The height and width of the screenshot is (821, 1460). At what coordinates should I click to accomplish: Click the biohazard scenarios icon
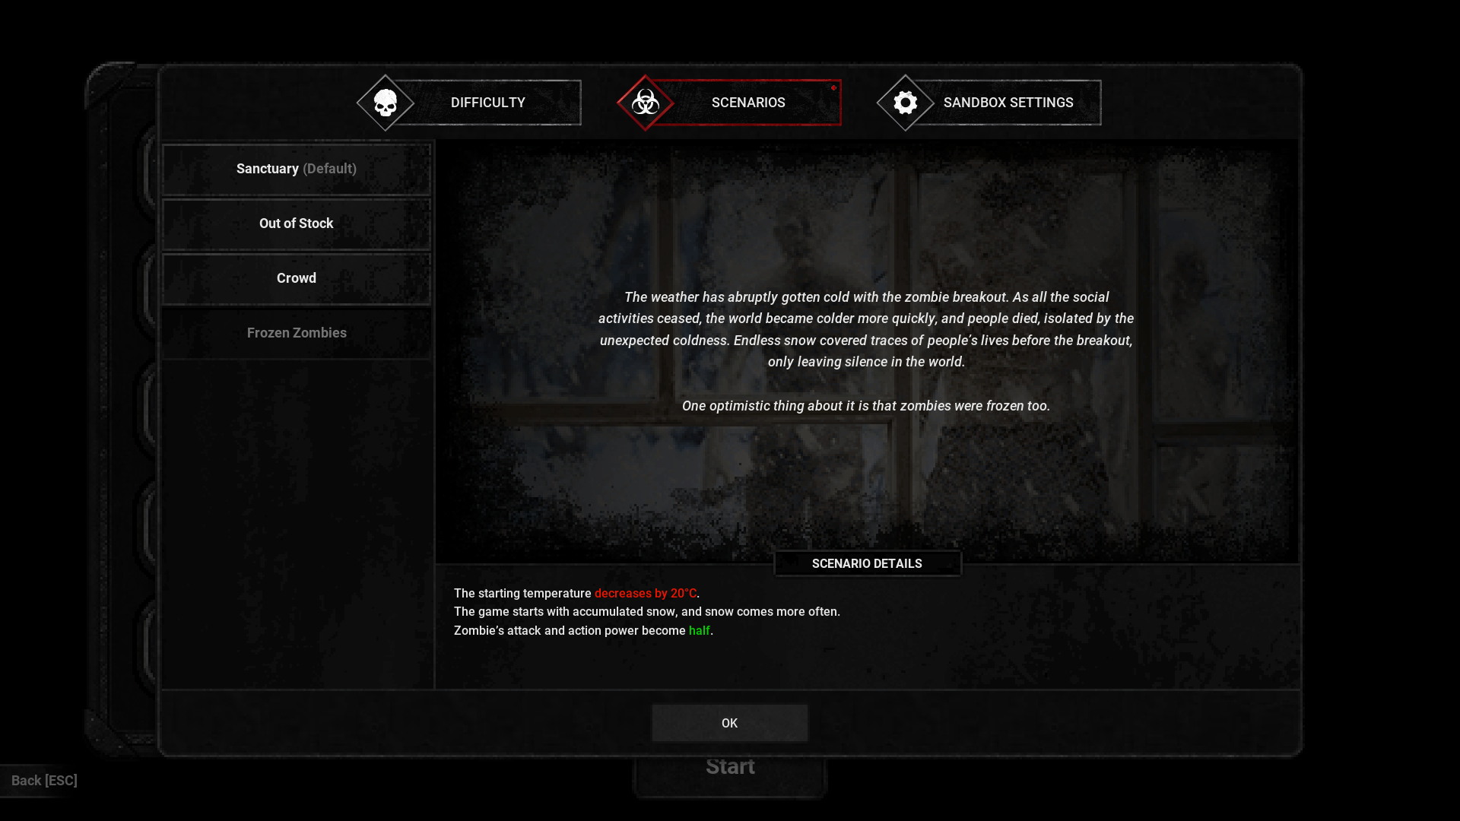point(646,101)
